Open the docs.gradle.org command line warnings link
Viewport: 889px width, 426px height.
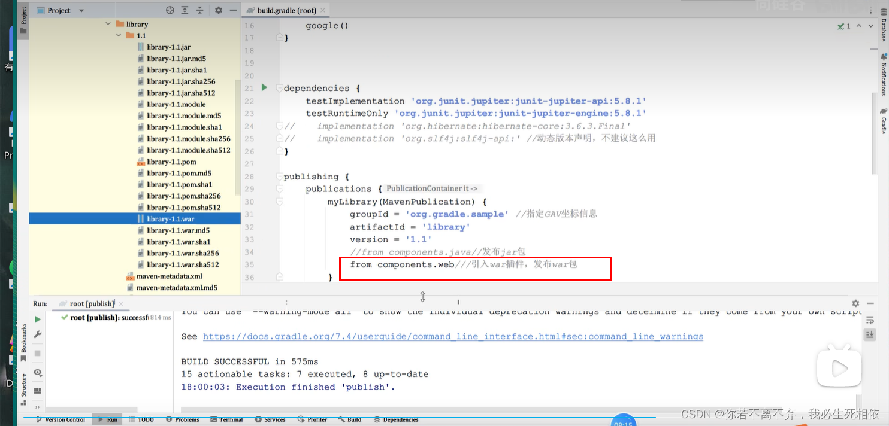click(x=453, y=337)
